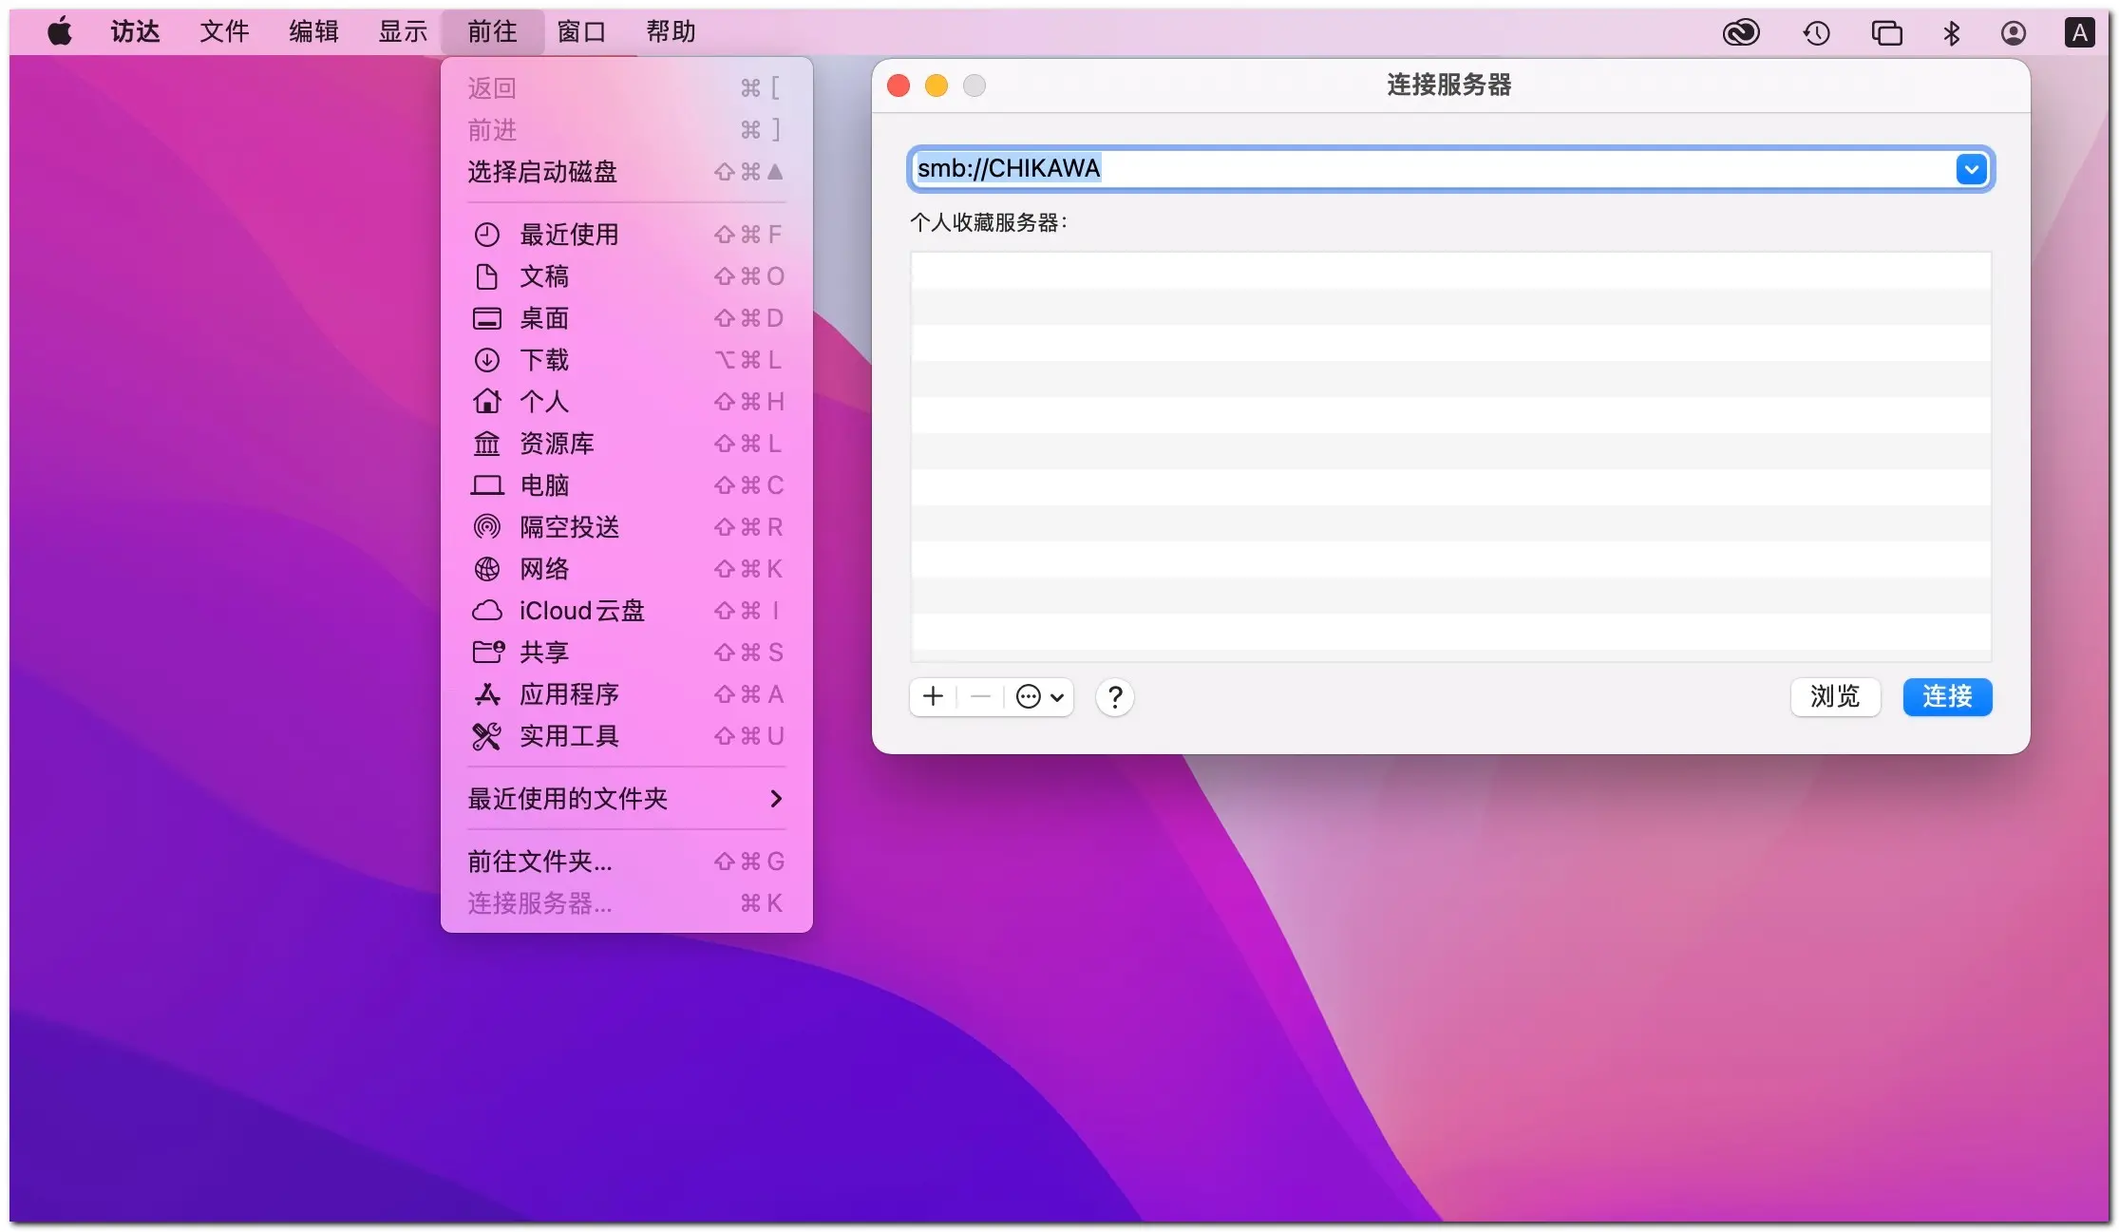Image resolution: width=2119 pixels, height=1232 pixels.
Task: Open AirDrop (隔空投送) from the menu
Action: click(568, 527)
